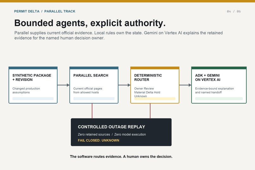Click the subtitle paragraph beginning 'Parallel supplies current'

[118, 35]
